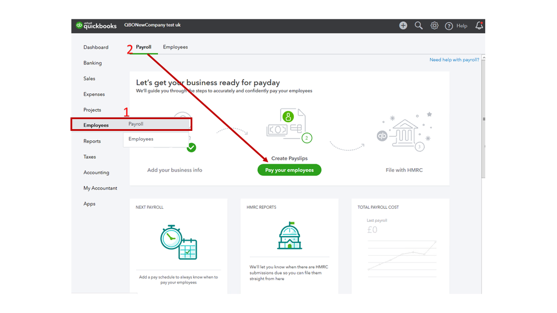Choose Payroll from the Employees flyout menu
Image resolution: width=557 pixels, height=313 pixels.
(x=135, y=124)
